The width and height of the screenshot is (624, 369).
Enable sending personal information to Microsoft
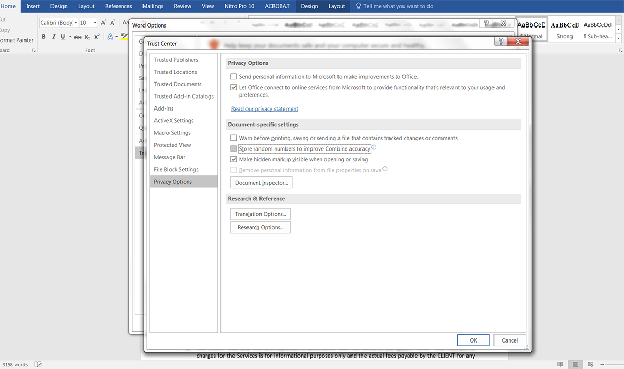click(x=233, y=77)
